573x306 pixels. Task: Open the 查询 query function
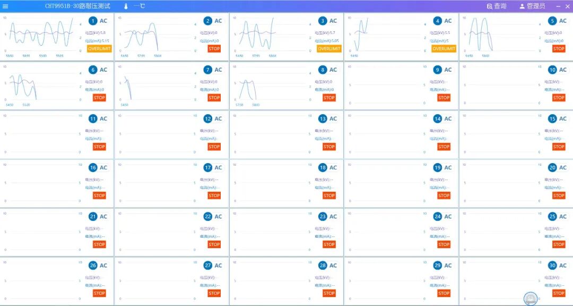[x=497, y=6]
